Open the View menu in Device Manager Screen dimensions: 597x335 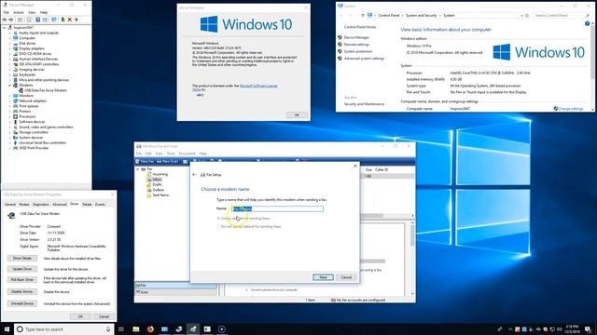(x=32, y=12)
